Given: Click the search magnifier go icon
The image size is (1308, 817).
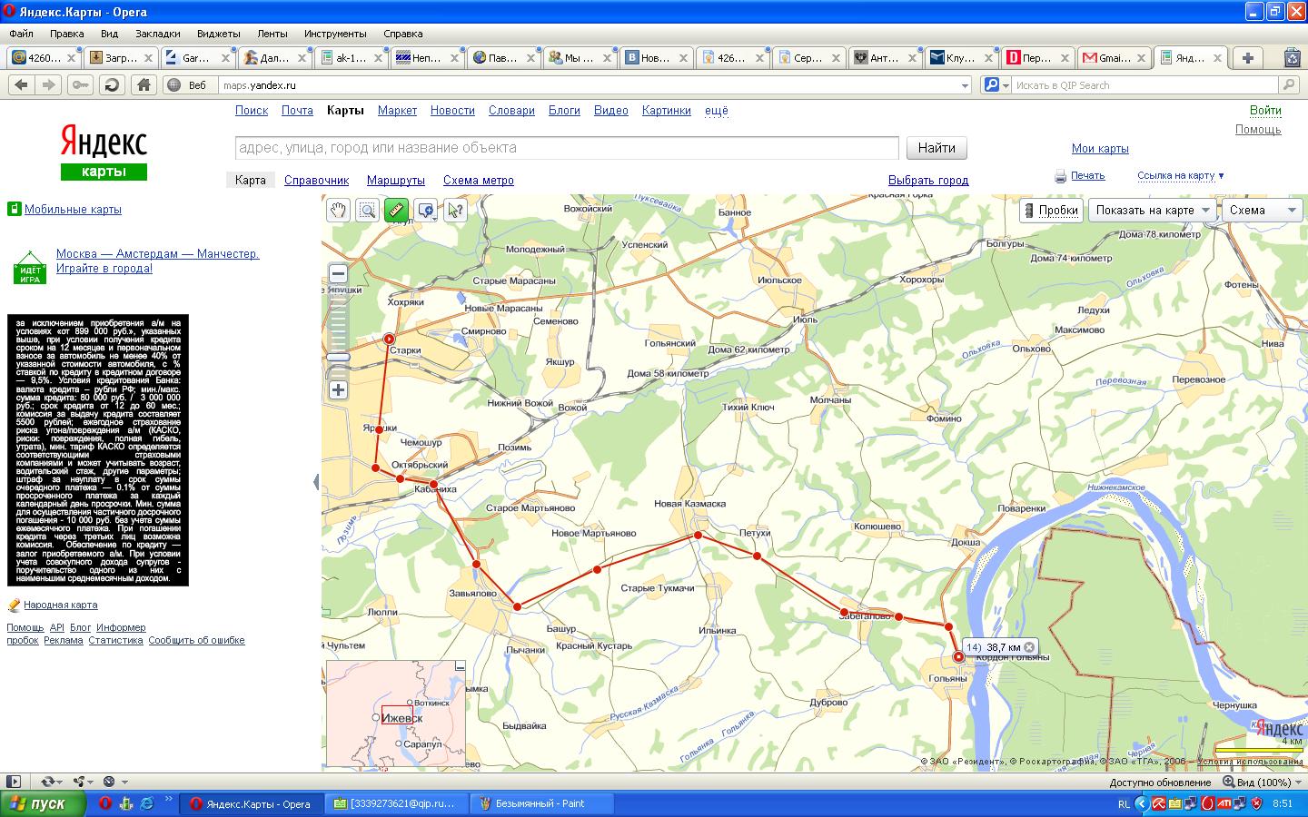Looking at the screenshot, I should [1288, 85].
